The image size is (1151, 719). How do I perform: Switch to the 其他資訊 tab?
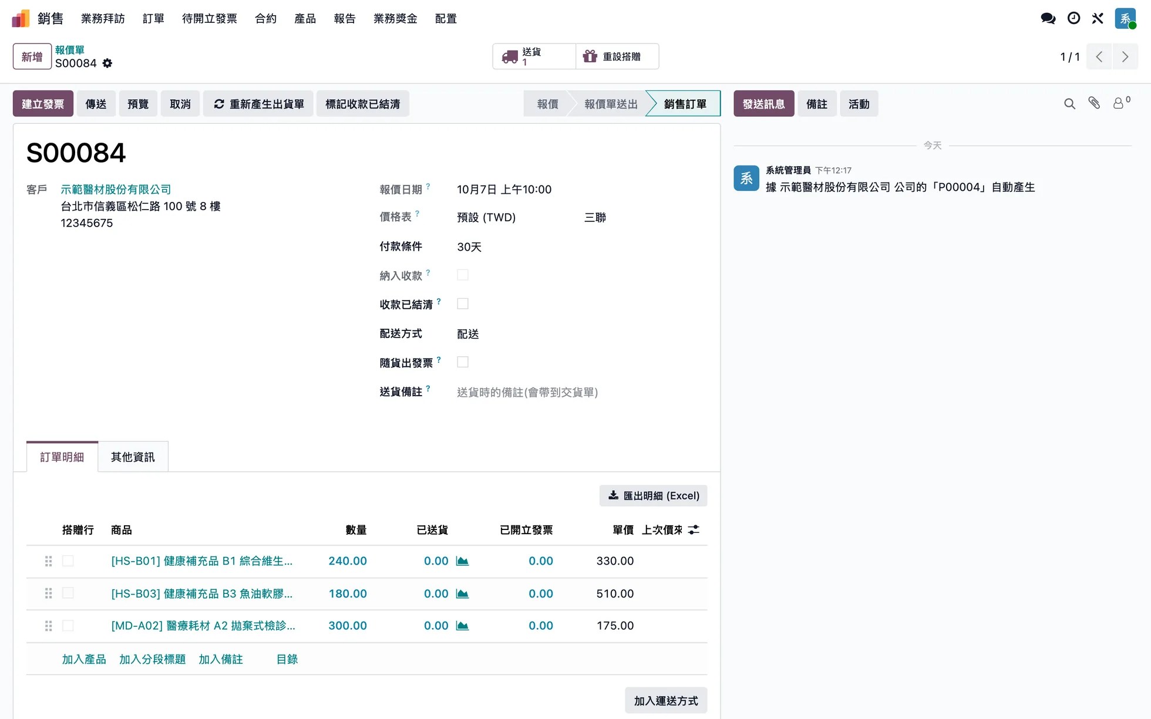point(133,457)
